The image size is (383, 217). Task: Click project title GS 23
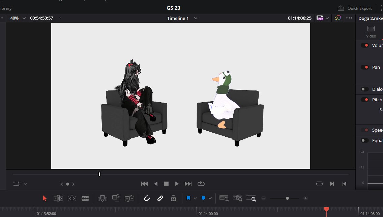pos(173,8)
